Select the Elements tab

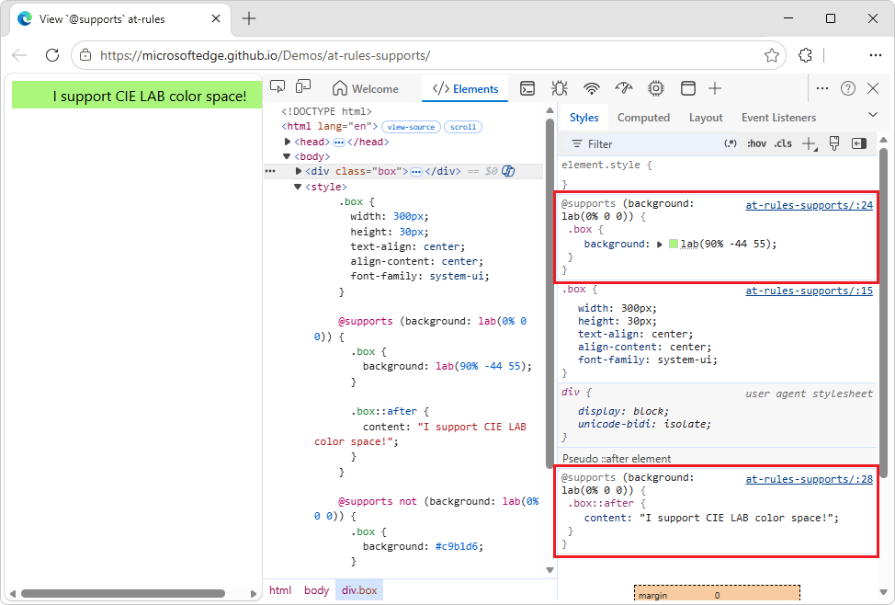point(465,88)
